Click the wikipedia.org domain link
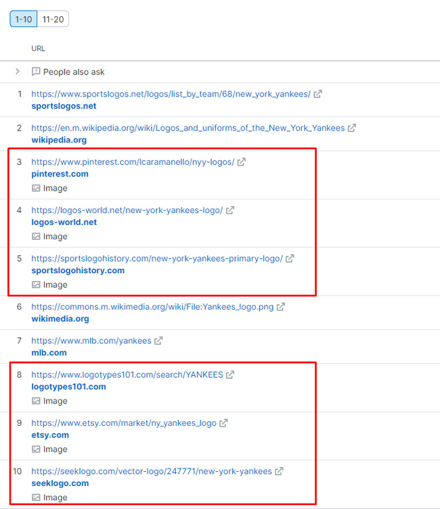The width and height of the screenshot is (440, 509). 59,140
